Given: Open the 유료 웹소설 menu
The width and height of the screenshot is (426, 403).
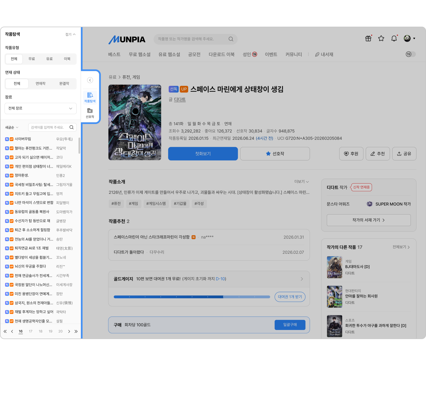Looking at the screenshot, I should coord(169,54).
